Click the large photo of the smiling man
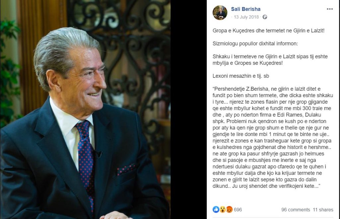 pos(85,109)
